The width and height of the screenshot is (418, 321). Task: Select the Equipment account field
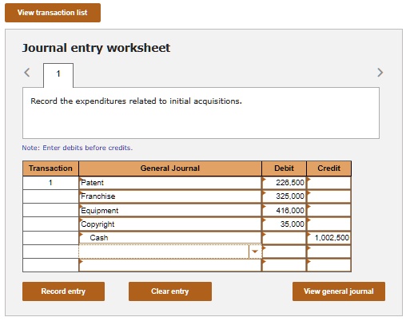(x=170, y=211)
